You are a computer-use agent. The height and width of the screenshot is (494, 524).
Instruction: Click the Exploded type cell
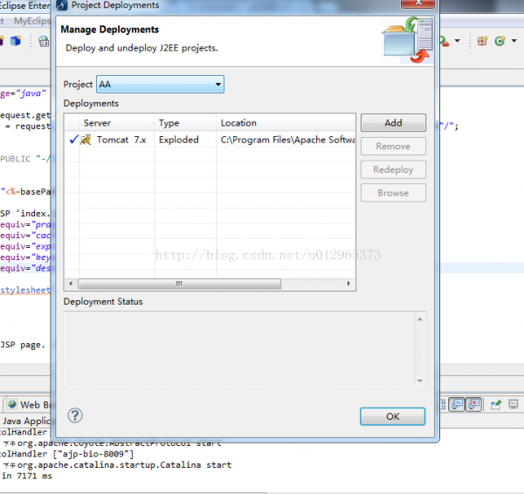(x=179, y=140)
